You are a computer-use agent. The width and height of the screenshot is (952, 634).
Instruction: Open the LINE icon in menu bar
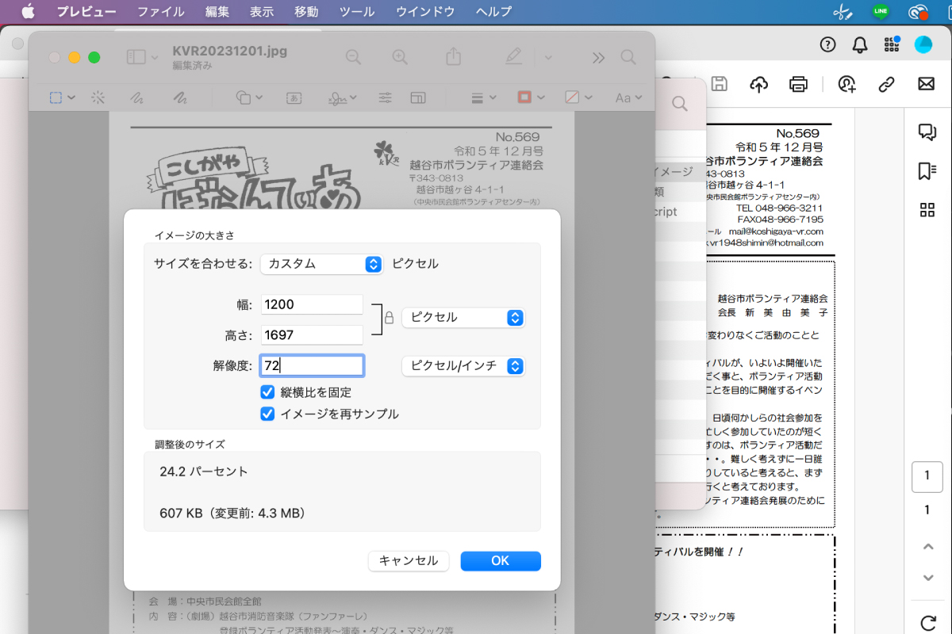click(x=881, y=11)
